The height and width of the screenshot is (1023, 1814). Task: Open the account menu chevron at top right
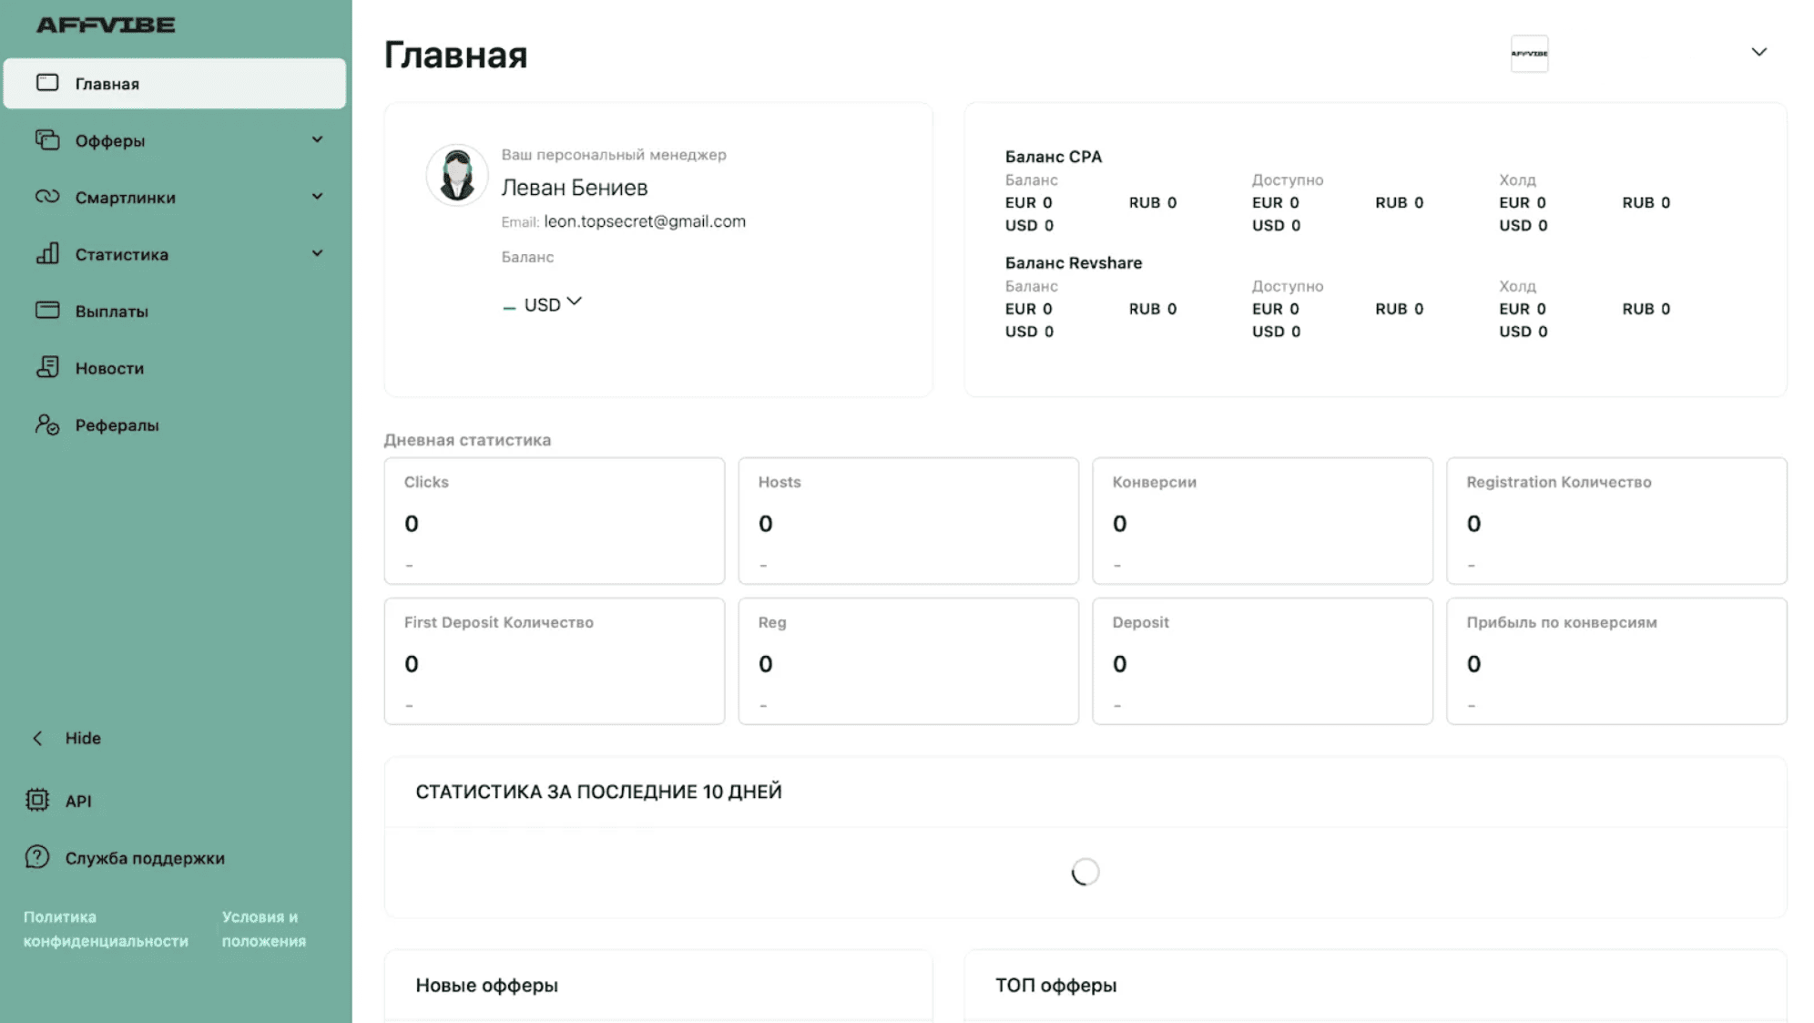[x=1758, y=52]
